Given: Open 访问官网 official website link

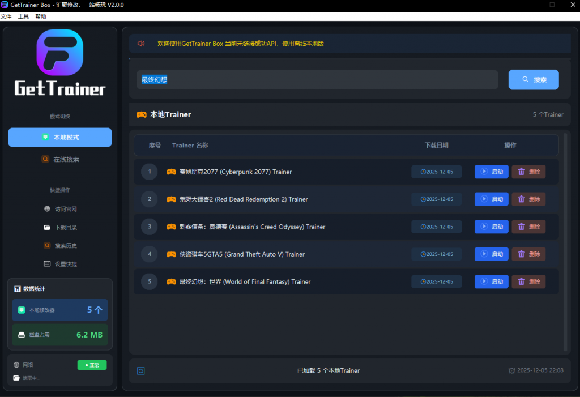Looking at the screenshot, I should tap(59, 209).
